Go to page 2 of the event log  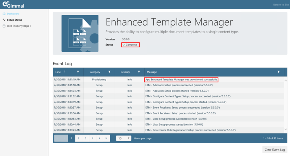click(x=79, y=138)
